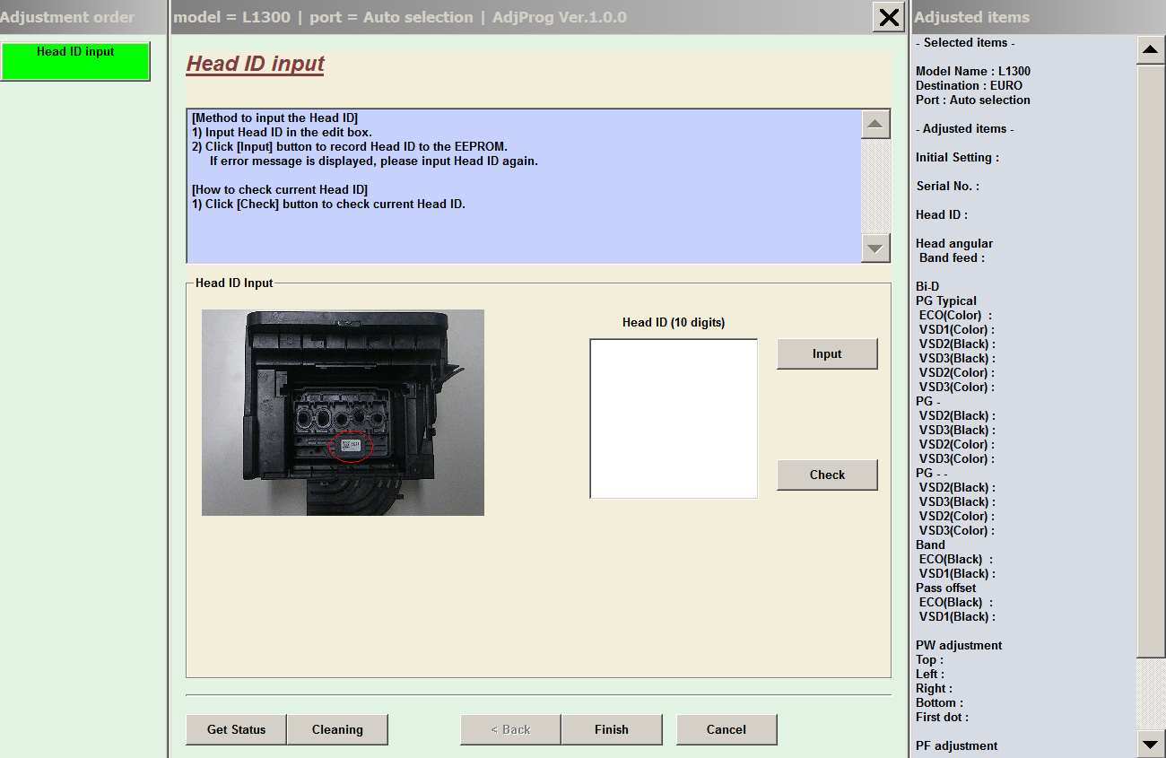Cancel the Head ID adjustment
This screenshot has height=758, width=1166.
point(726,729)
